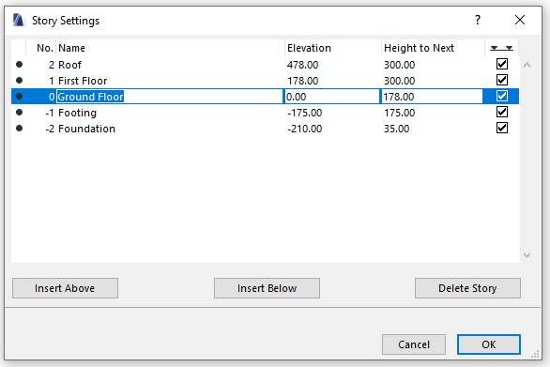The width and height of the screenshot is (550, 367).
Task: Select the Footing story name
Action: tap(77, 113)
